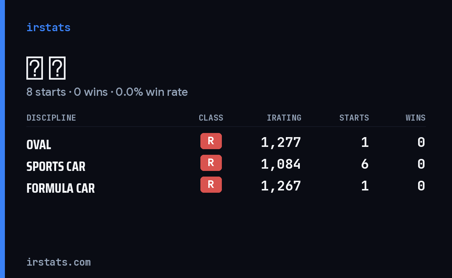Select the SPORTS CAR discipline label

56,166
